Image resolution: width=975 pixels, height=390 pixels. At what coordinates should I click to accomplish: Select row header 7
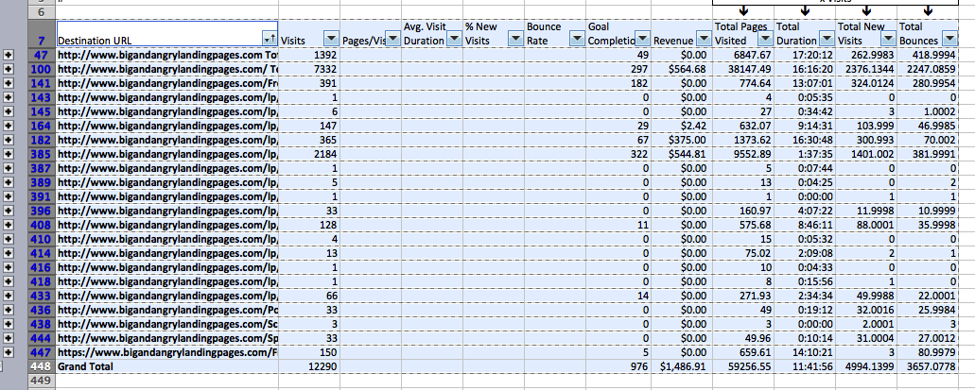[42, 34]
